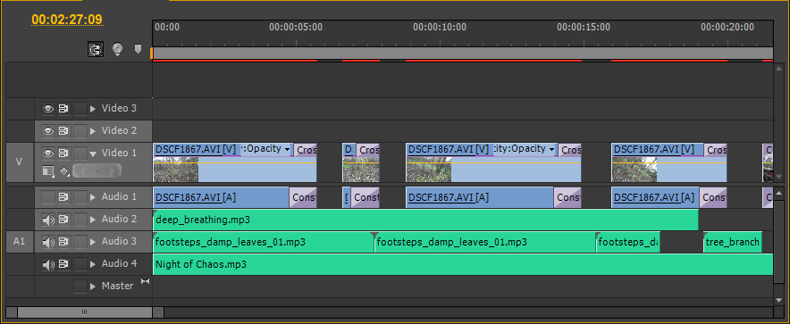Toggle sync lock on Video 3
This screenshot has height=324, width=790.
[x=63, y=108]
